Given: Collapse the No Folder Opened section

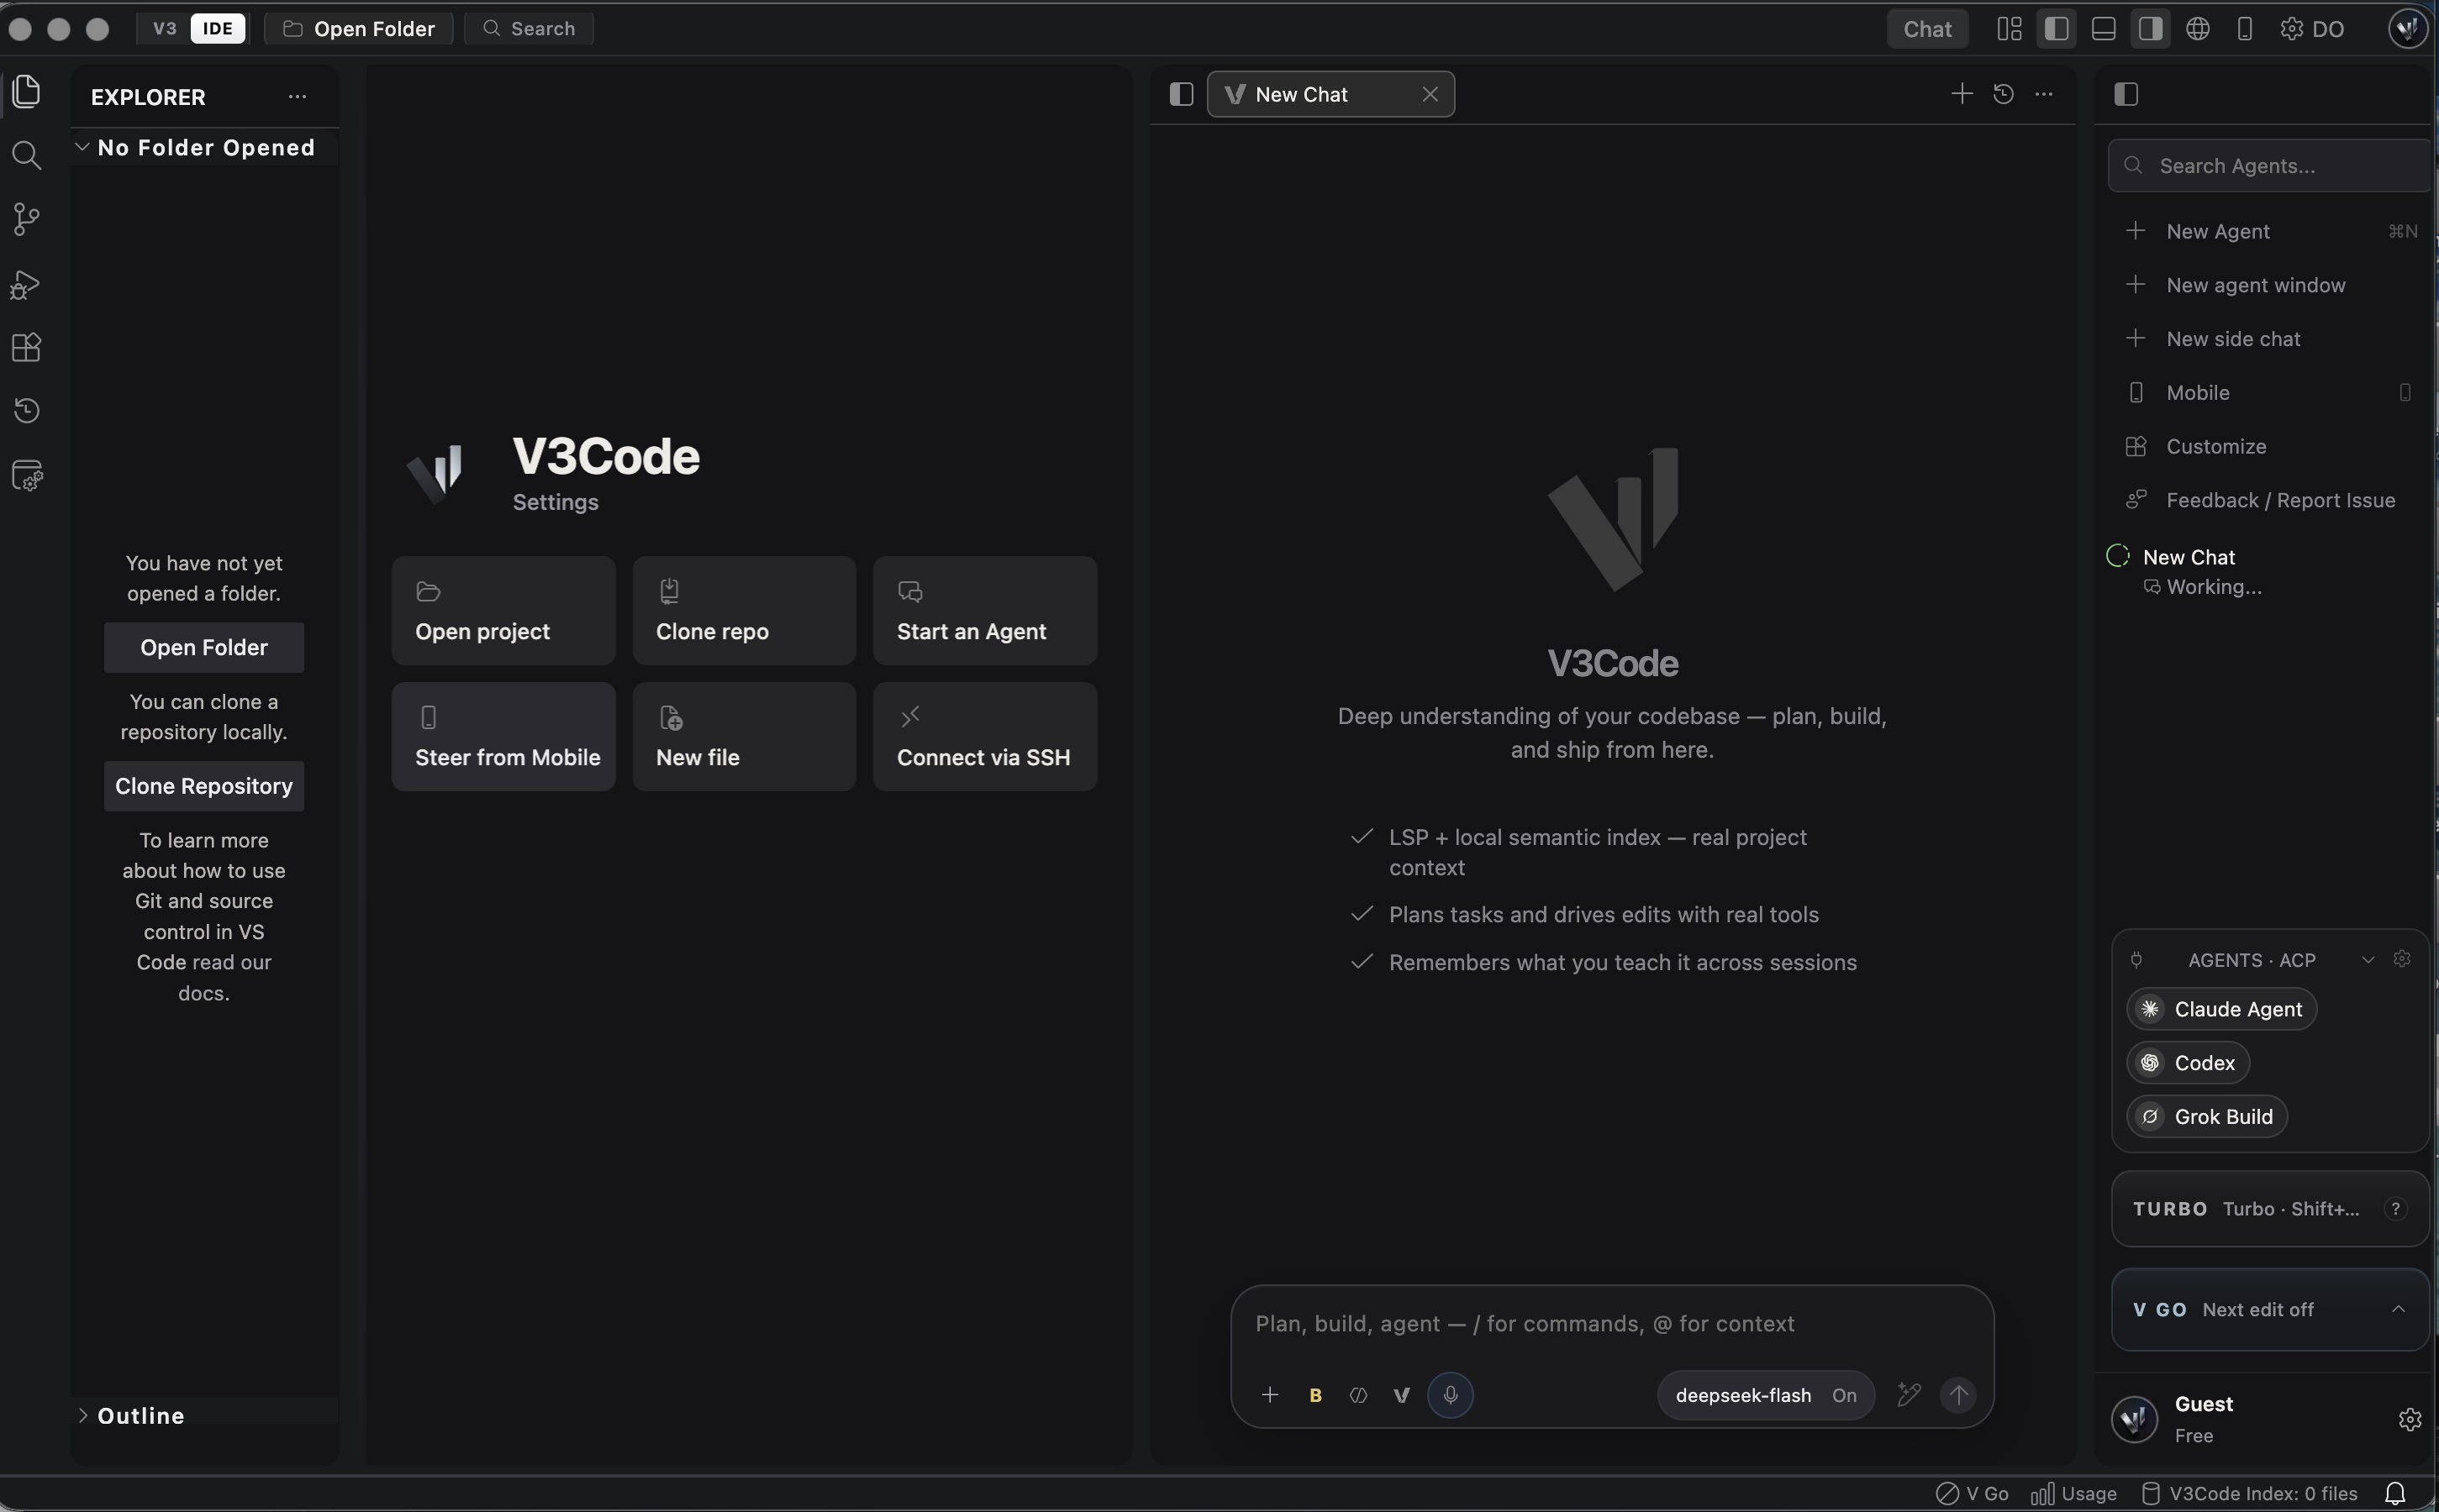Looking at the screenshot, I should pos(204,147).
